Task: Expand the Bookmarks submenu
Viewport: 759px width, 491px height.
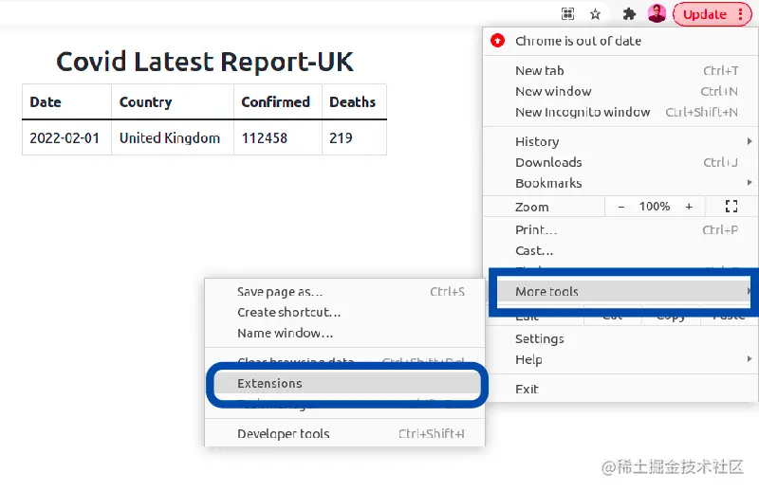Action: [x=620, y=183]
